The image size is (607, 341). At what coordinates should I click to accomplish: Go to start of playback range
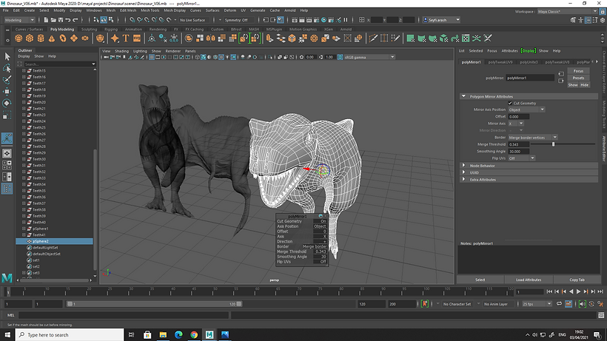(x=549, y=292)
